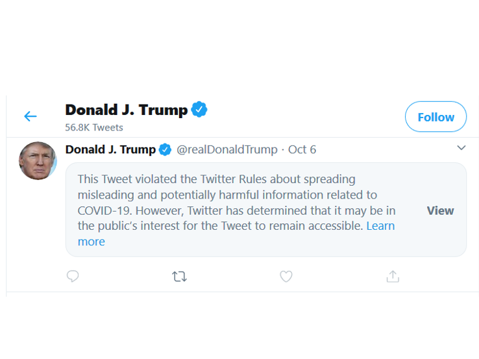
Task: Click the bold tweet author name
Action: click(110, 150)
